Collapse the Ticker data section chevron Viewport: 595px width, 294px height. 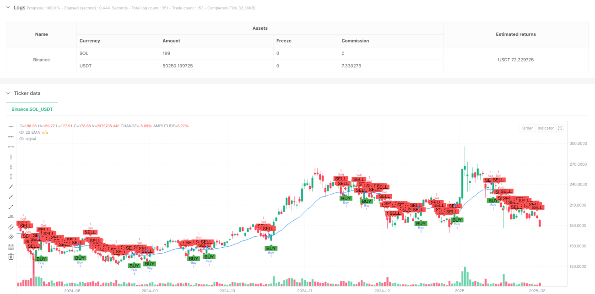point(8,93)
